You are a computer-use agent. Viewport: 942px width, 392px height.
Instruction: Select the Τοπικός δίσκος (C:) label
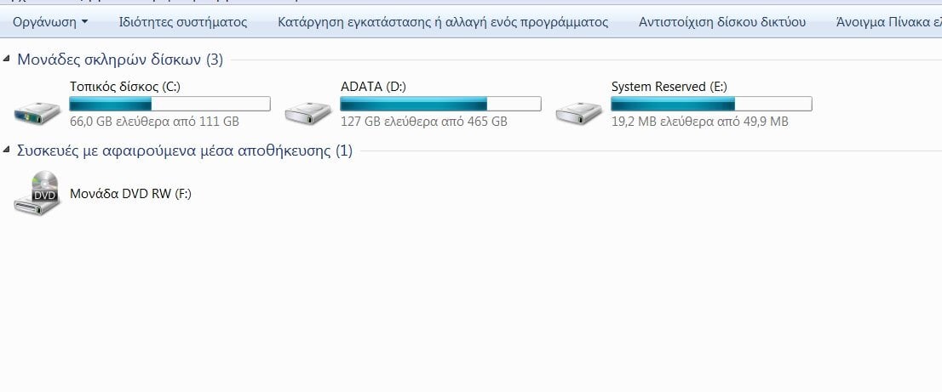tap(125, 87)
